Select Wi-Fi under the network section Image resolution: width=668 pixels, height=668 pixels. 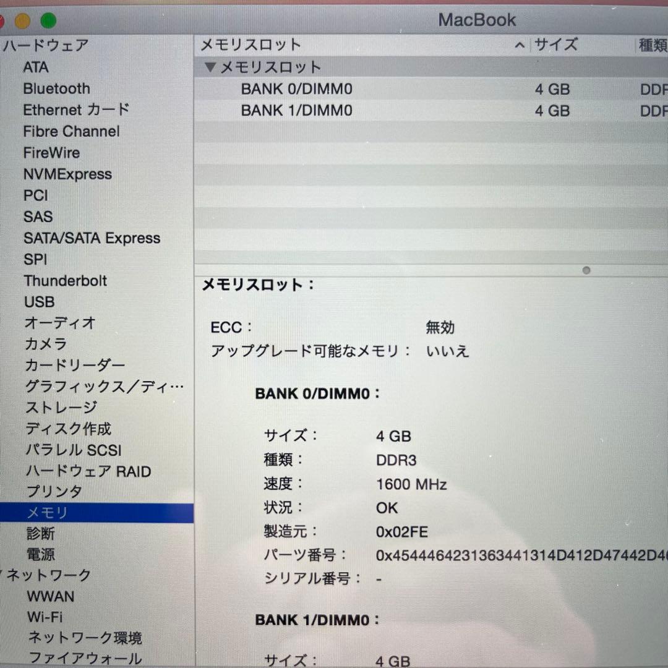coord(46,617)
